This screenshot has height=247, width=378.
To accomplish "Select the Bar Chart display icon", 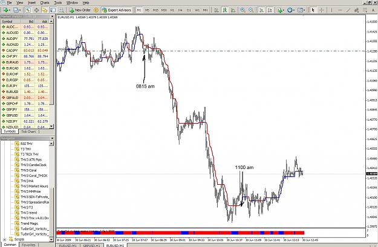I will [x=217, y=10].
